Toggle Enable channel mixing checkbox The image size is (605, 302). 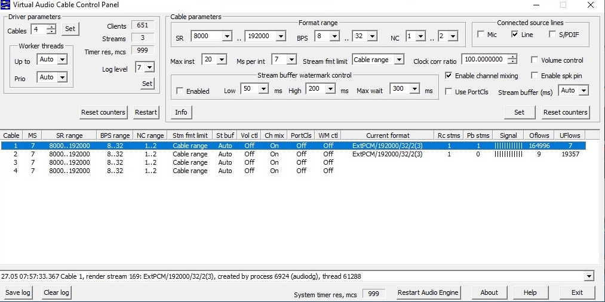click(449, 76)
